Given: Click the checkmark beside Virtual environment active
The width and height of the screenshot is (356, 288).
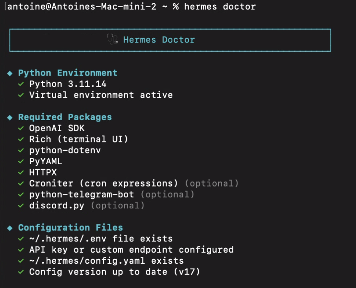Looking at the screenshot, I should [x=21, y=95].
